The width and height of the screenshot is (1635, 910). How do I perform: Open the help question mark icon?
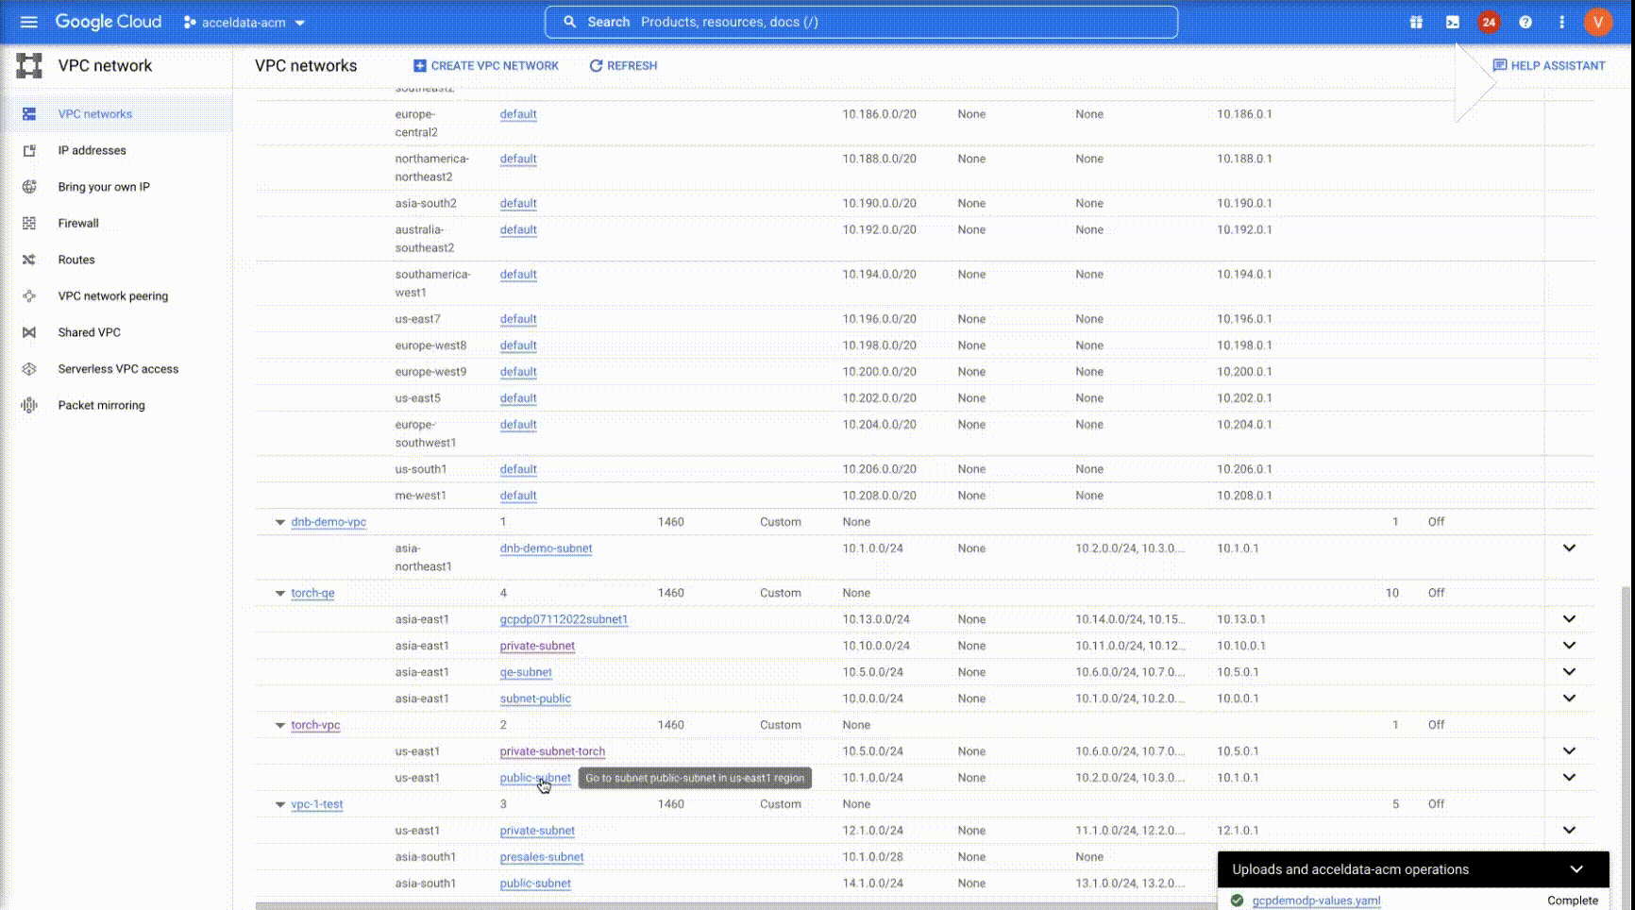(1525, 22)
